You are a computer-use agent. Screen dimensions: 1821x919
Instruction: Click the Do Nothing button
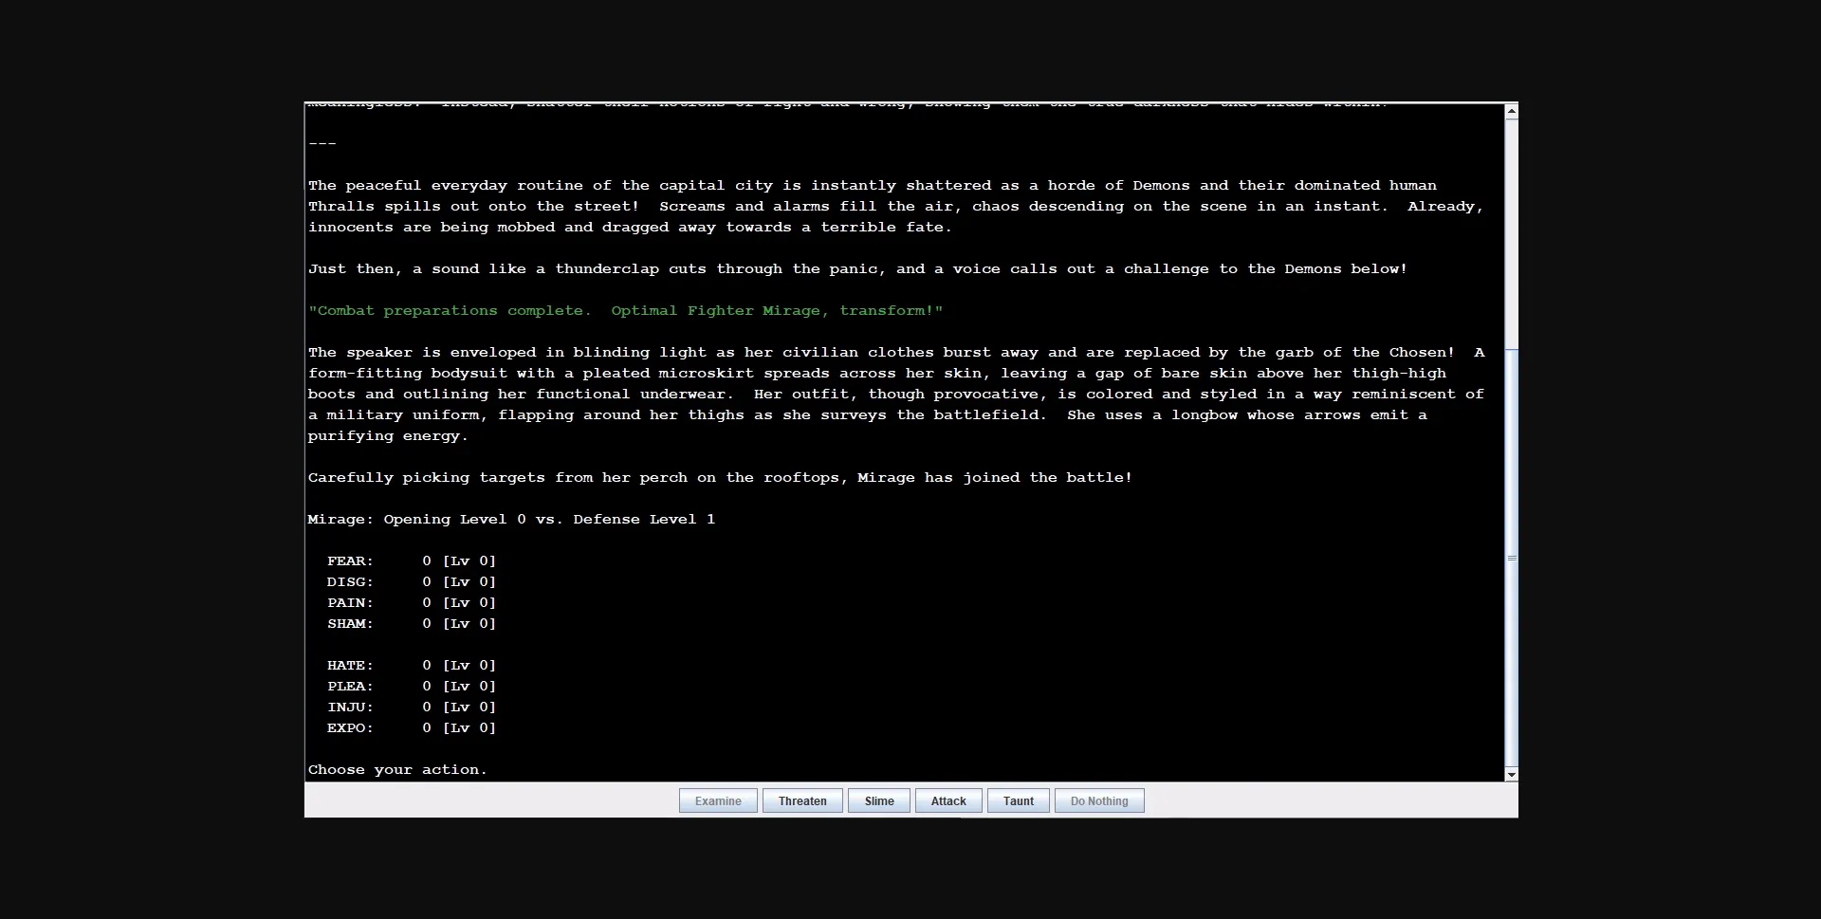[1099, 801]
